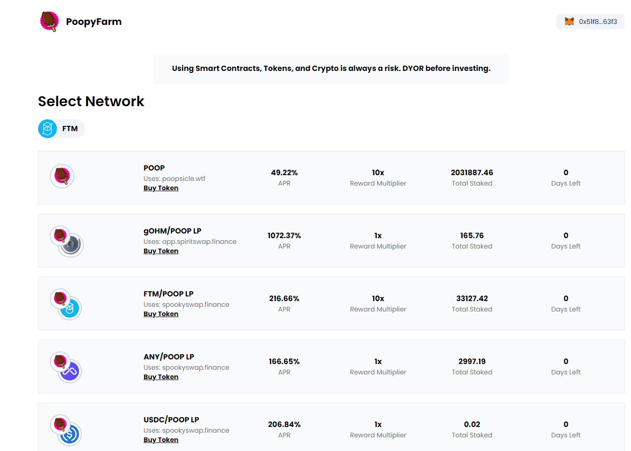This screenshot has width=631, height=451.
Task: Open Buy Token link for FTM/POOP LP
Action: (x=161, y=314)
